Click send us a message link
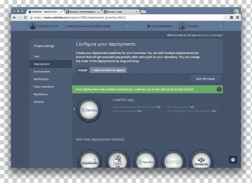This screenshot has height=183, width=252. tap(210, 35)
